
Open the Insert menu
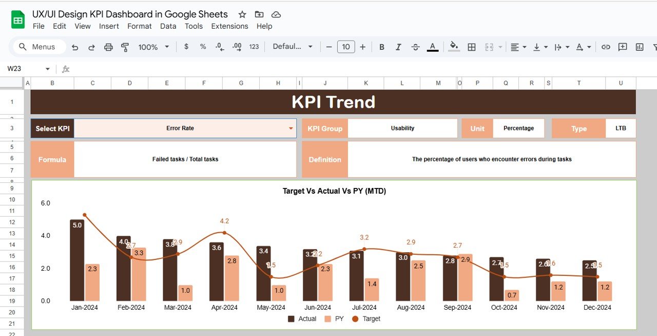[109, 26]
